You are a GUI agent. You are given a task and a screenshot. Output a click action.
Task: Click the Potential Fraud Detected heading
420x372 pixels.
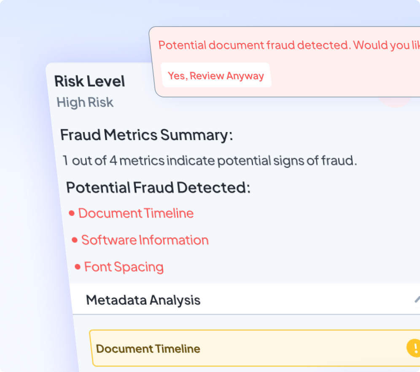coord(158,188)
